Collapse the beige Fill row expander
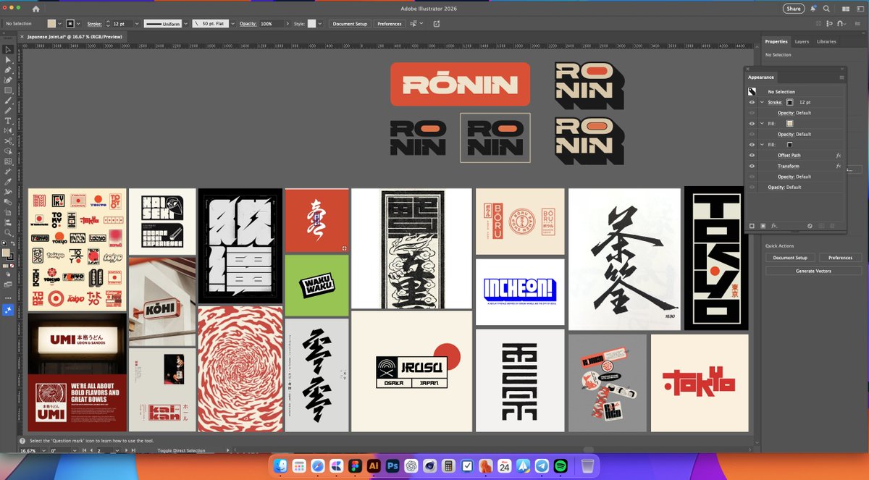869x480 pixels. 762,123
